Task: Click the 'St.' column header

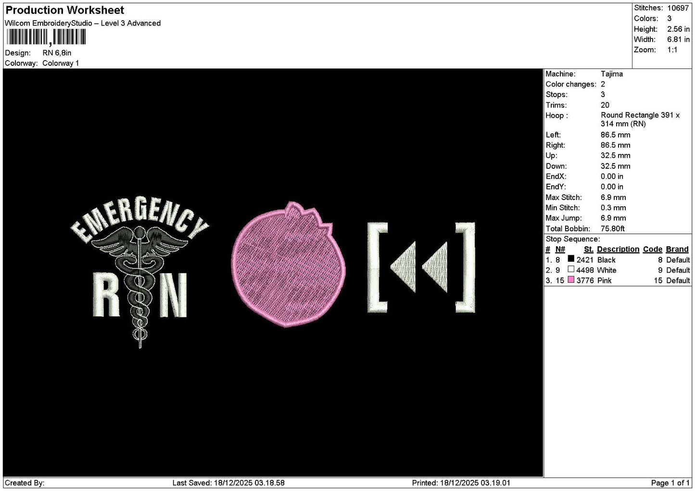Action: pos(589,249)
